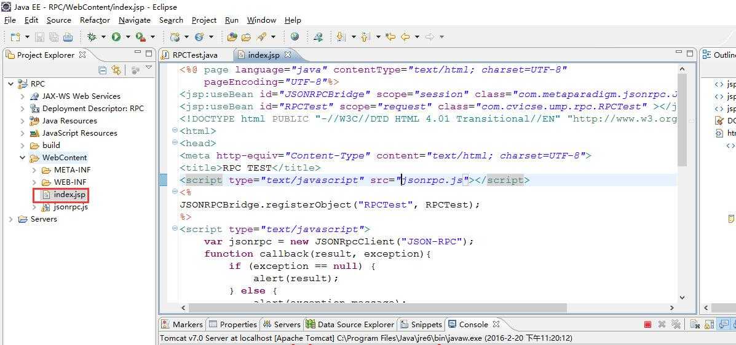
Task: Toggle Scroll Lock in the Console
Action: pyautogui.click(x=709, y=324)
